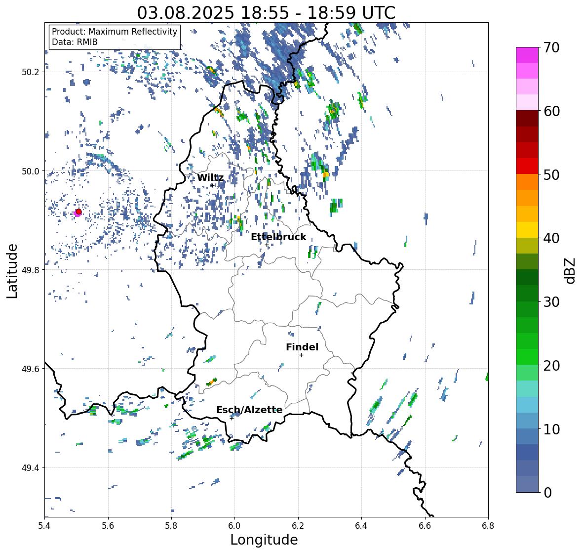
Task: Click the light green 20 dBZ colorbar segment
Action: (x=527, y=373)
